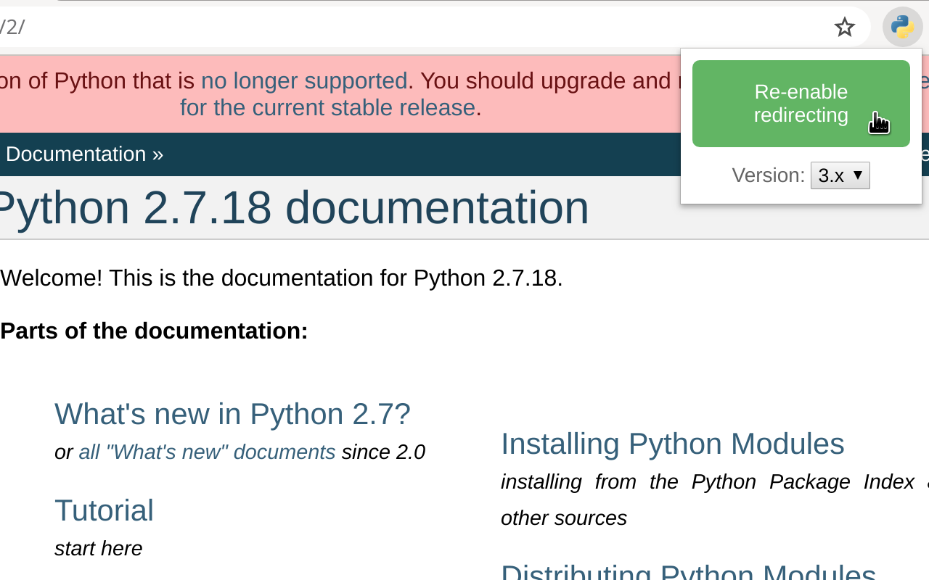Click 'installing from the Python Package Index' text
The height and width of the screenshot is (580, 929).
tap(708, 481)
